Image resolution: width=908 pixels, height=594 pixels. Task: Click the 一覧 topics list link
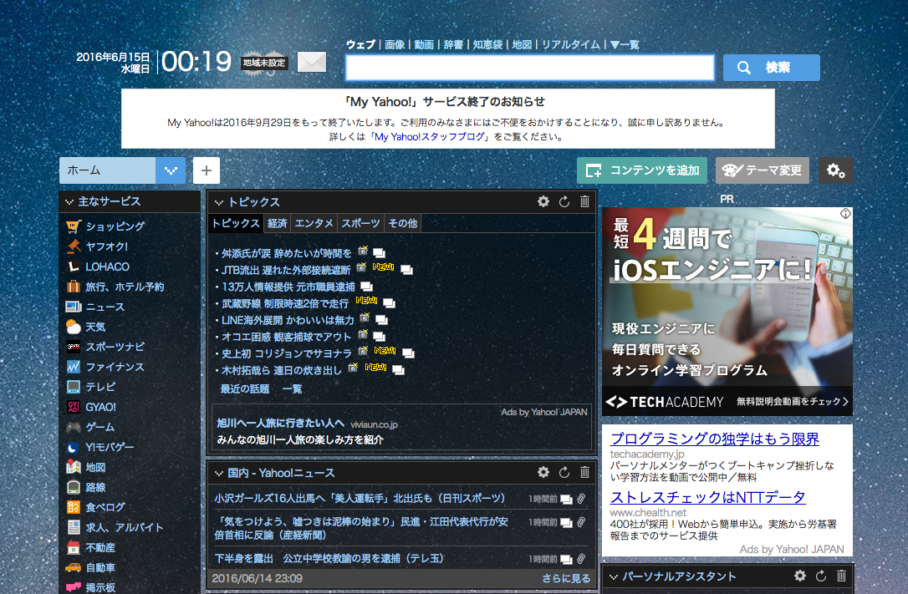coord(292,388)
